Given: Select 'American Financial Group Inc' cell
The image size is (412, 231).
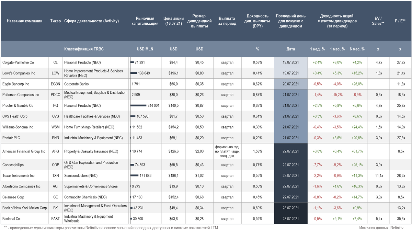Looking at the screenshot, I should pos(24,151).
